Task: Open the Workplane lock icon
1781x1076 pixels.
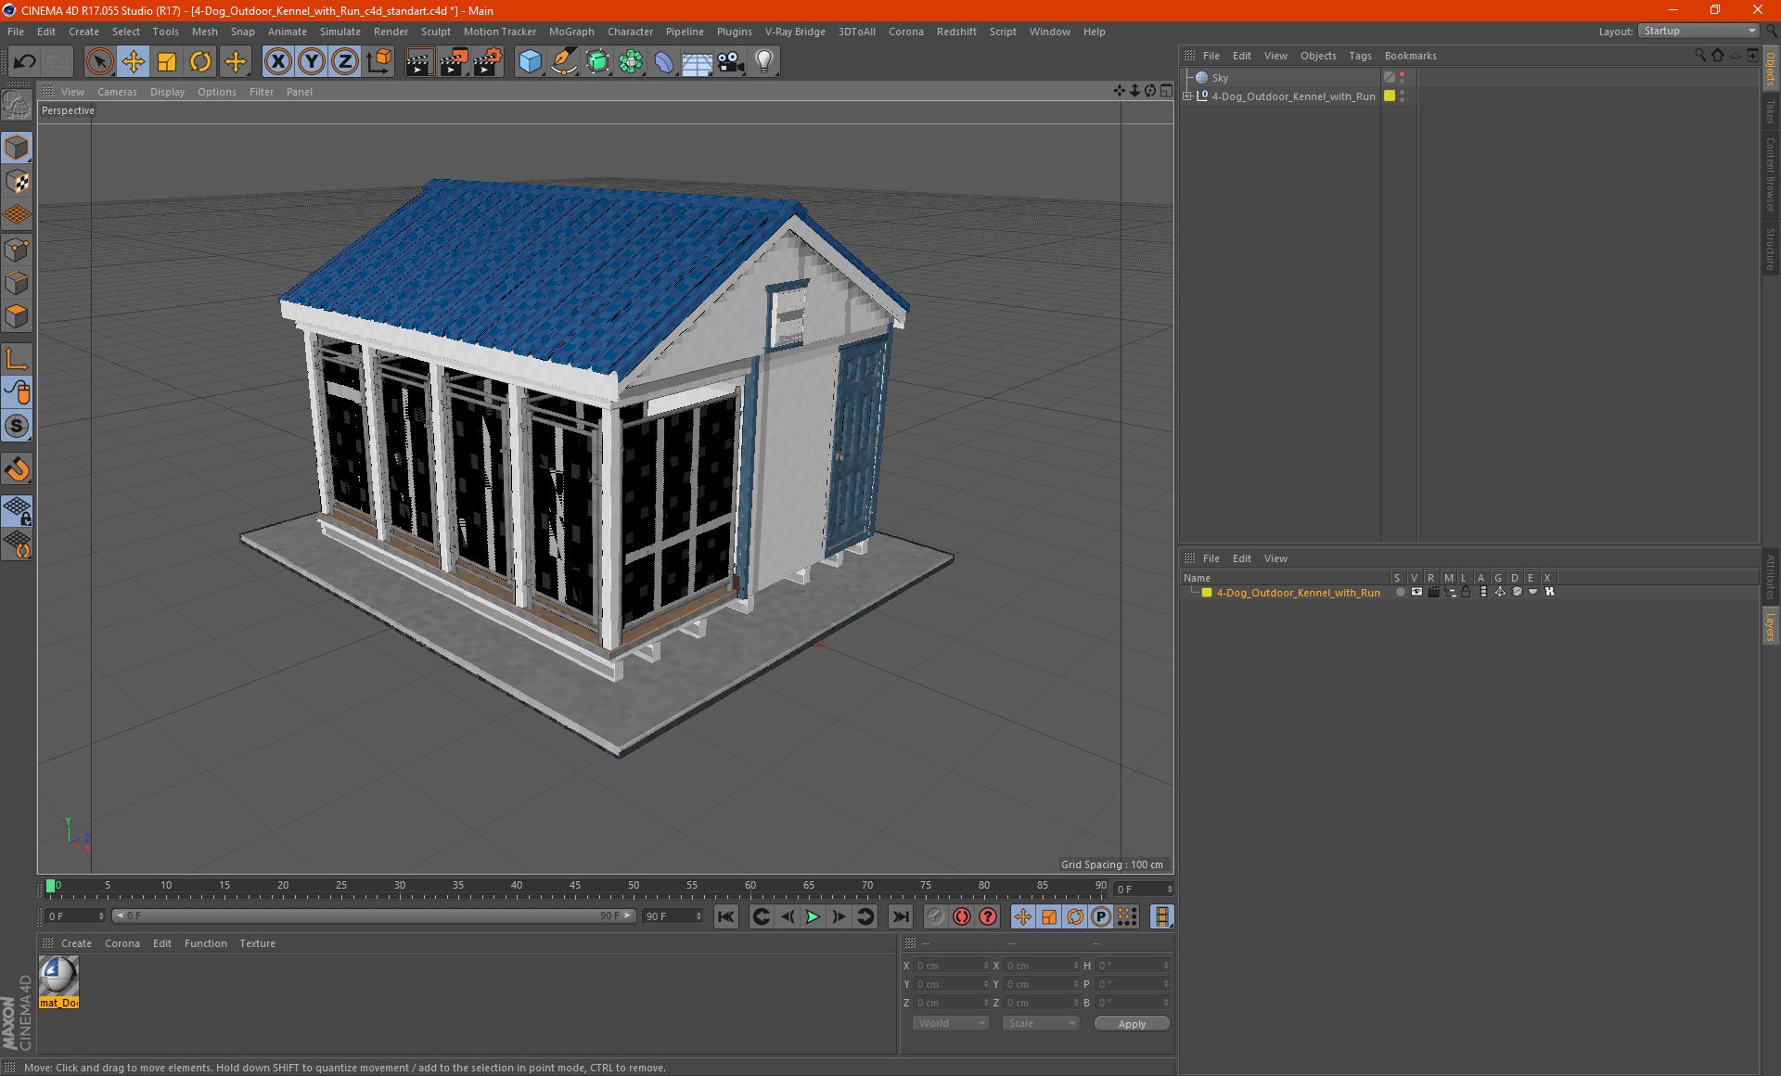Action: coord(18,511)
